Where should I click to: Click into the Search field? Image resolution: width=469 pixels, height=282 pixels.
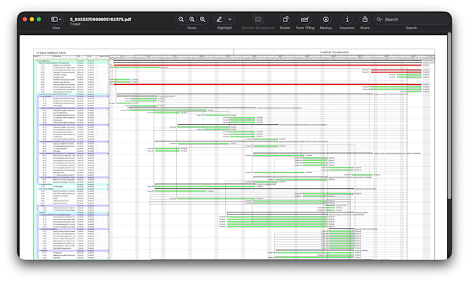pos(411,19)
